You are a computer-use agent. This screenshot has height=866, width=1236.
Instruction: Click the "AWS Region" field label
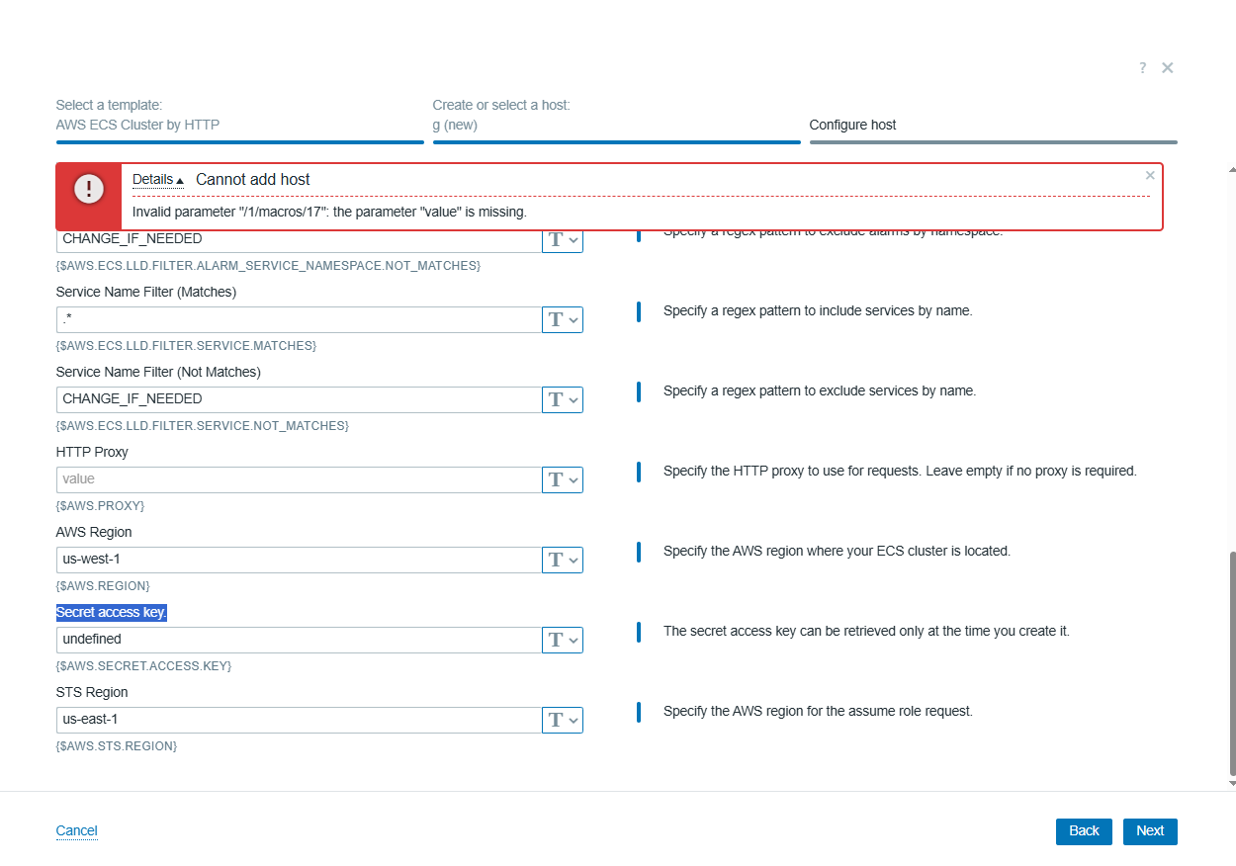94,533
